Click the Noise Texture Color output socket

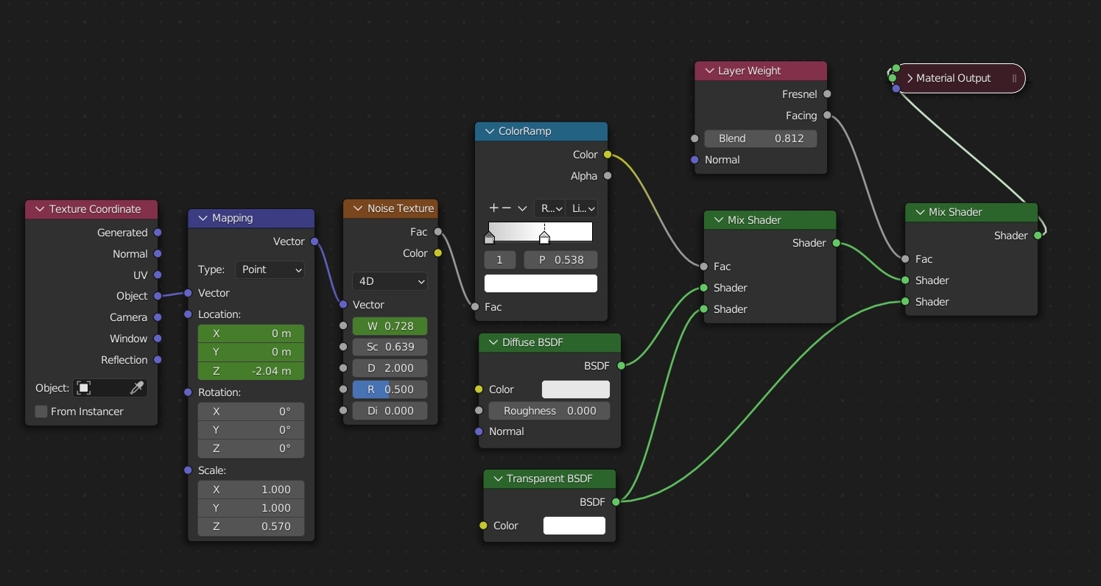click(438, 253)
